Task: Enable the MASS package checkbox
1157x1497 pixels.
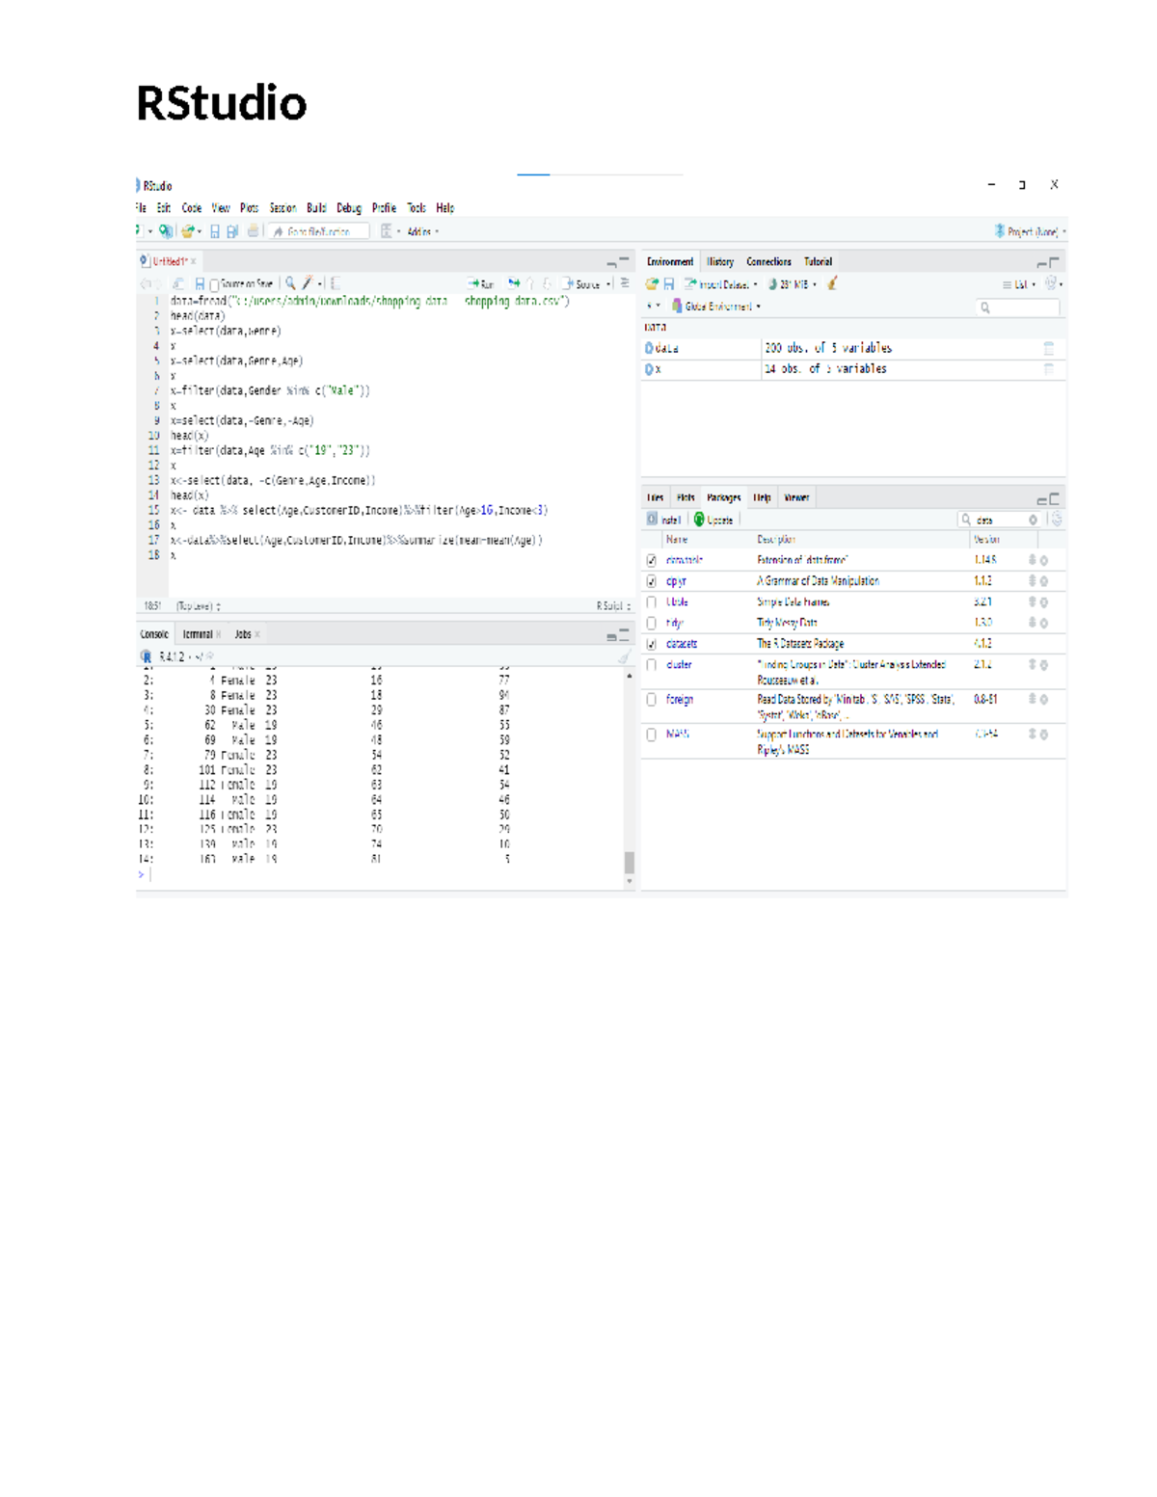Action: pos(652,734)
